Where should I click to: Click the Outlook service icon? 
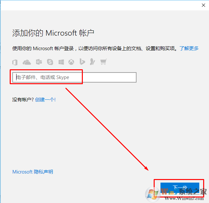(39, 62)
